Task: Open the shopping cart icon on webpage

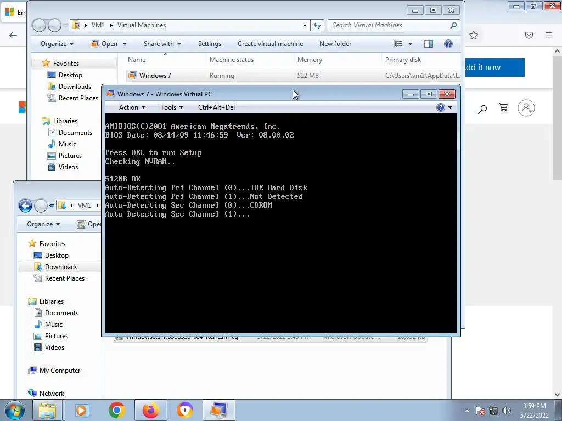Action: tap(503, 107)
